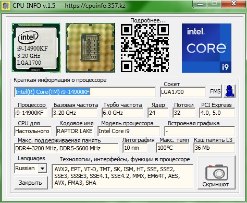Click the Intel Core i9 badge logo
Screen dimensions: 247x203
(x=206, y=48)
